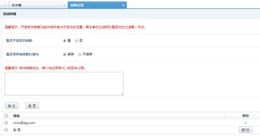Close the 邮箱设置 tab
The image size is (260, 139).
pyautogui.click(x=123, y=5)
